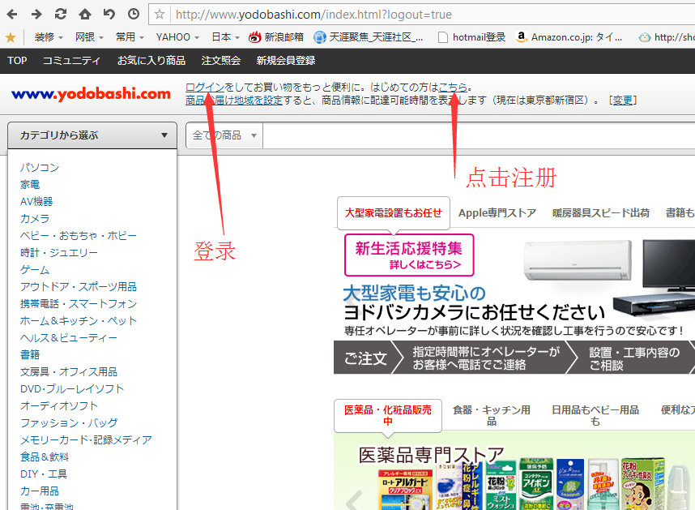Click the 変更 link for delivery area
The width and height of the screenshot is (695, 510).
(x=623, y=101)
